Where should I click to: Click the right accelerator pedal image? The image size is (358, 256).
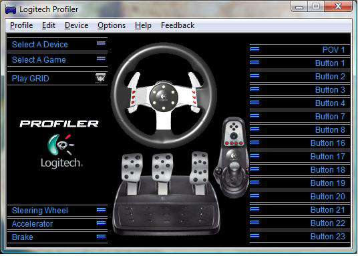[x=200, y=167]
